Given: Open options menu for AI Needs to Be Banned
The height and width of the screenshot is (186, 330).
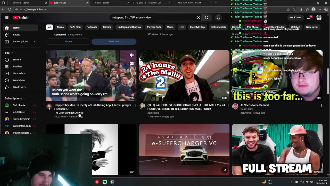Looking at the screenshot, I should pos(321,105).
